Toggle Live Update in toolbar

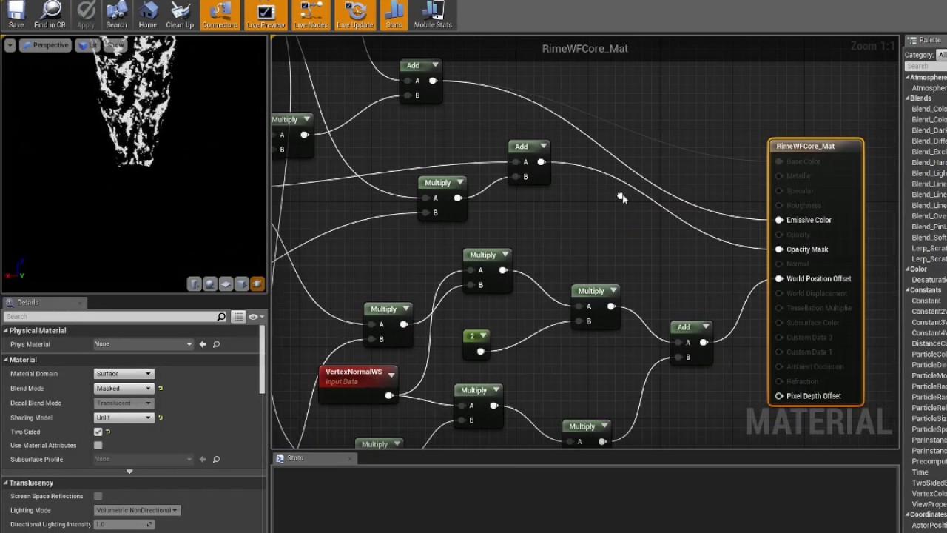pyautogui.click(x=355, y=15)
